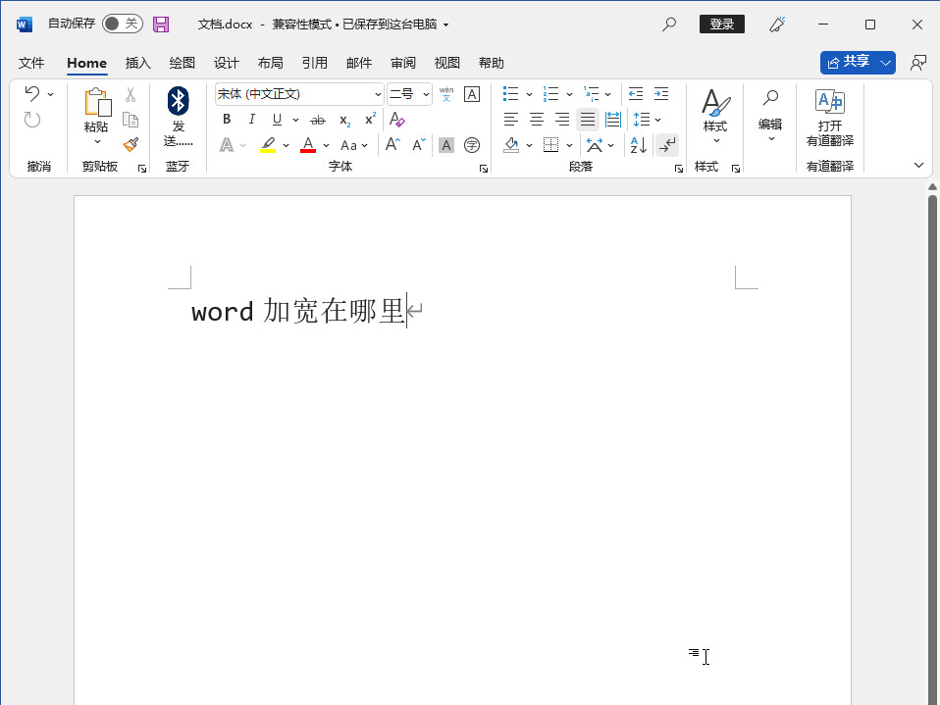940x705 pixels.
Task: Switch to the 设计 tab
Action: coord(226,63)
